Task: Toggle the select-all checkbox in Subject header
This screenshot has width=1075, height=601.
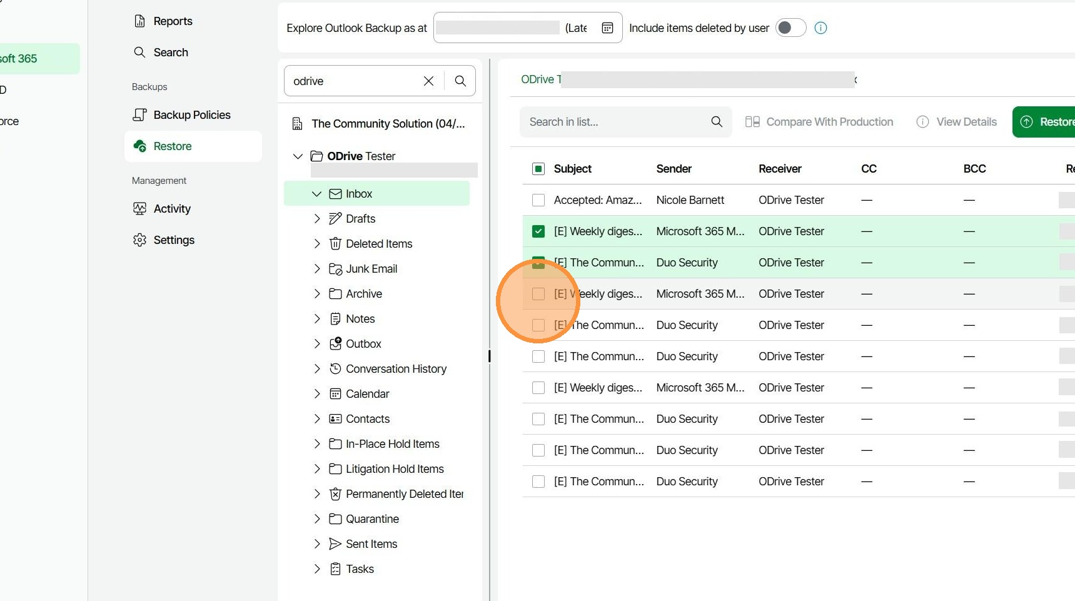Action: [x=538, y=169]
